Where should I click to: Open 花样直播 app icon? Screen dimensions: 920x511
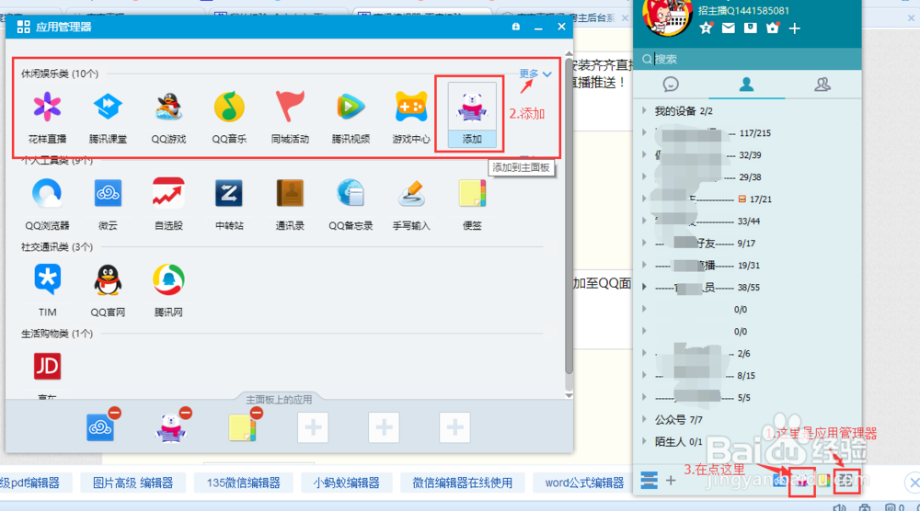pyautogui.click(x=48, y=108)
